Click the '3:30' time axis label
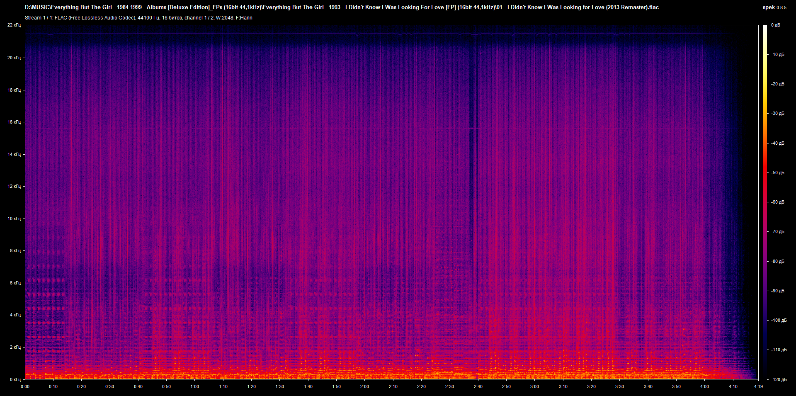 tap(620, 386)
